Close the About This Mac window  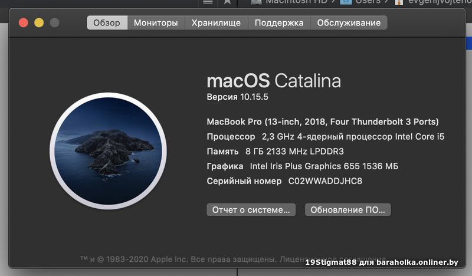[x=24, y=22]
